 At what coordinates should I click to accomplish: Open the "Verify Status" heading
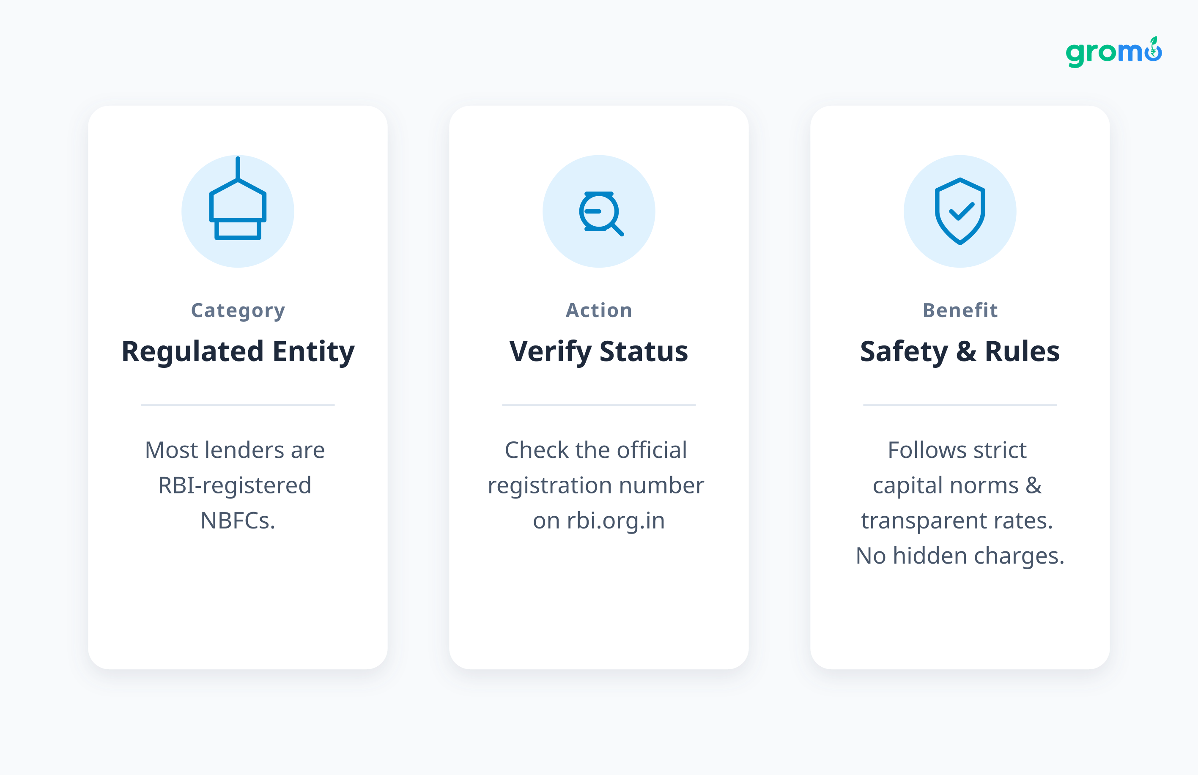[x=598, y=351]
